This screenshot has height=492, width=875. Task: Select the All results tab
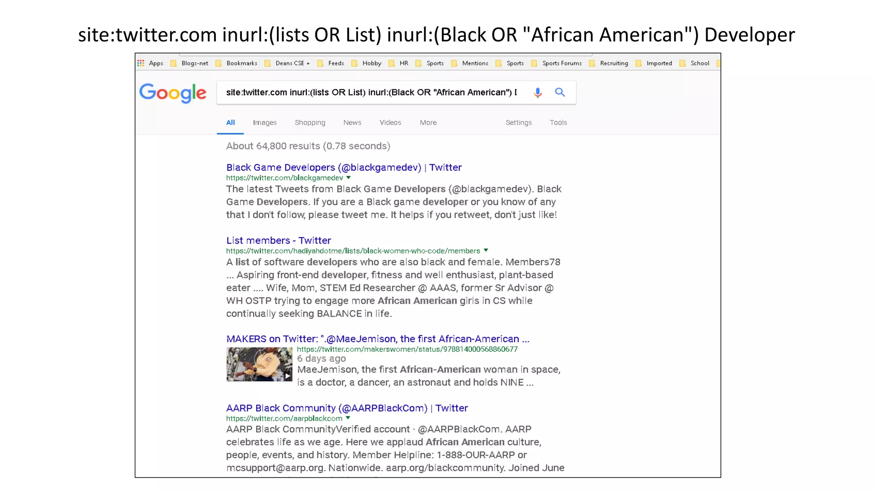click(x=230, y=123)
